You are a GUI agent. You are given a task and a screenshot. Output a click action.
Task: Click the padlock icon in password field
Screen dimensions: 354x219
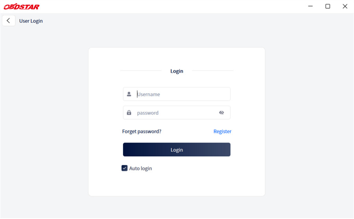point(129,113)
